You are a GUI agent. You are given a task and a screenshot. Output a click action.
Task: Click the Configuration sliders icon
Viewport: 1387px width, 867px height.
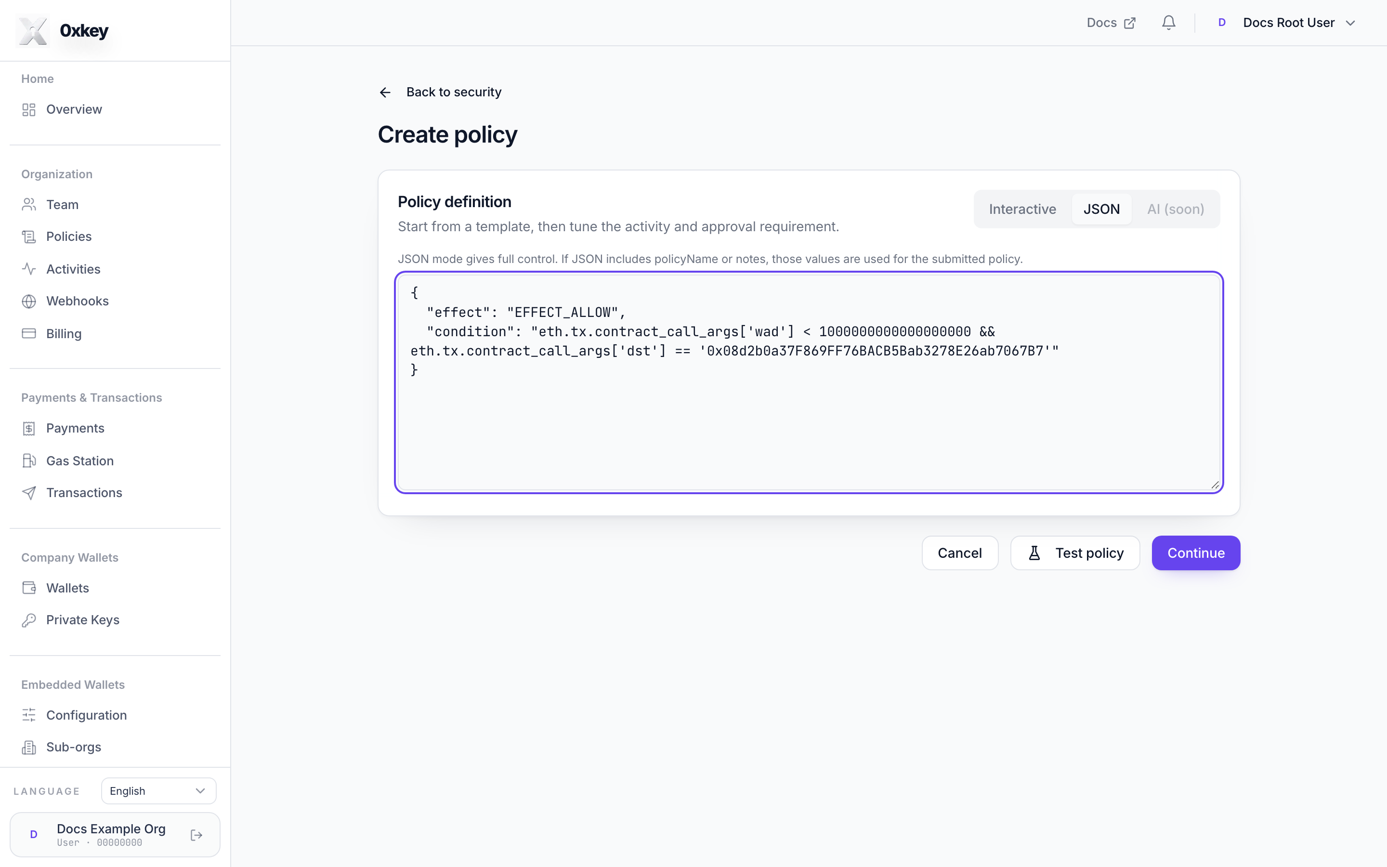(29, 715)
